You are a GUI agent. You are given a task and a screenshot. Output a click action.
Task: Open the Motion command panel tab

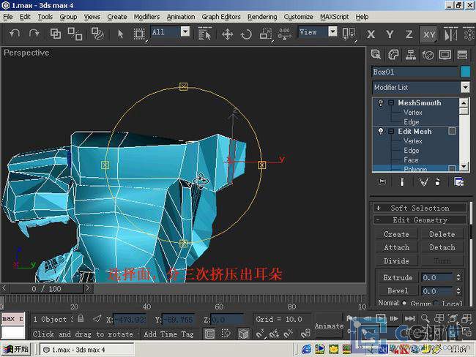tap(428, 55)
